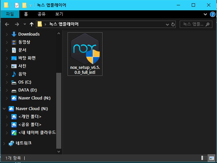
Task: Select the <개인 폴더> label
Action: 30,117
